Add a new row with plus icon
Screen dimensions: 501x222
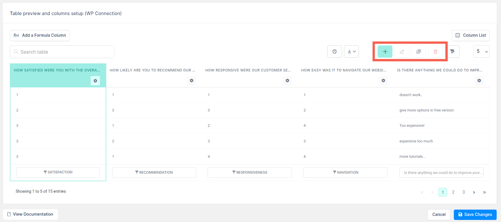[385, 52]
